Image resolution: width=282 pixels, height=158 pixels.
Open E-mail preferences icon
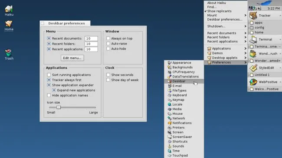pyautogui.click(x=169, y=86)
